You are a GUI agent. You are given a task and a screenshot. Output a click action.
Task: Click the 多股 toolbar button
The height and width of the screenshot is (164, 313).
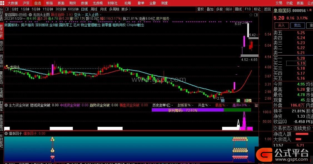[219, 9]
